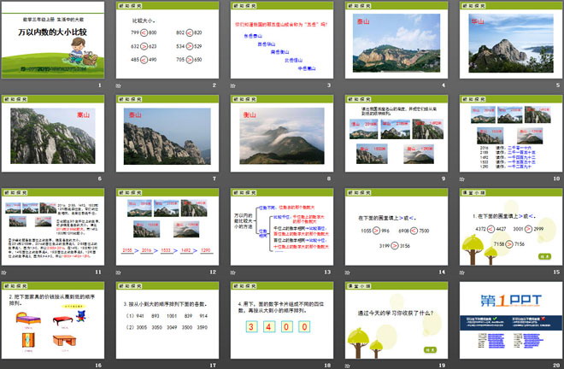The width and height of the screenshot is (564, 369).
Task: Click slide number 17 label
Action: click(x=213, y=365)
